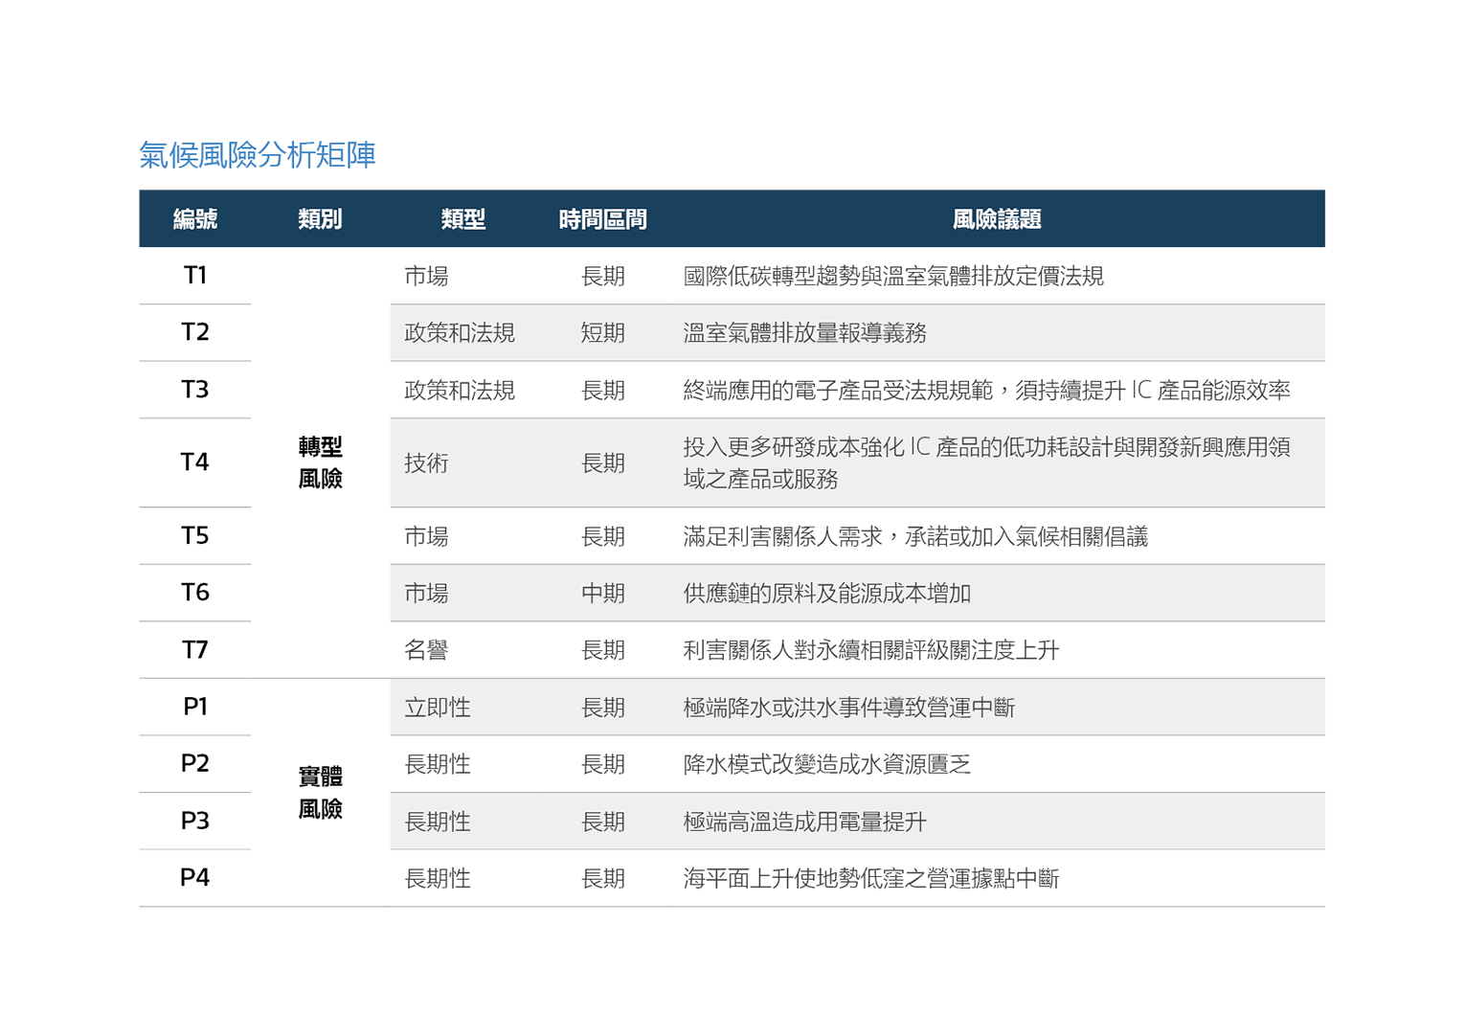Select the P3 row number cell
This screenshot has height=1036, width=1465.
click(x=195, y=822)
